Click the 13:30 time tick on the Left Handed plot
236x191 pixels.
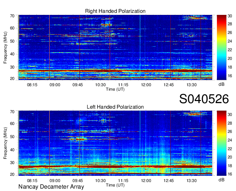[192, 181]
